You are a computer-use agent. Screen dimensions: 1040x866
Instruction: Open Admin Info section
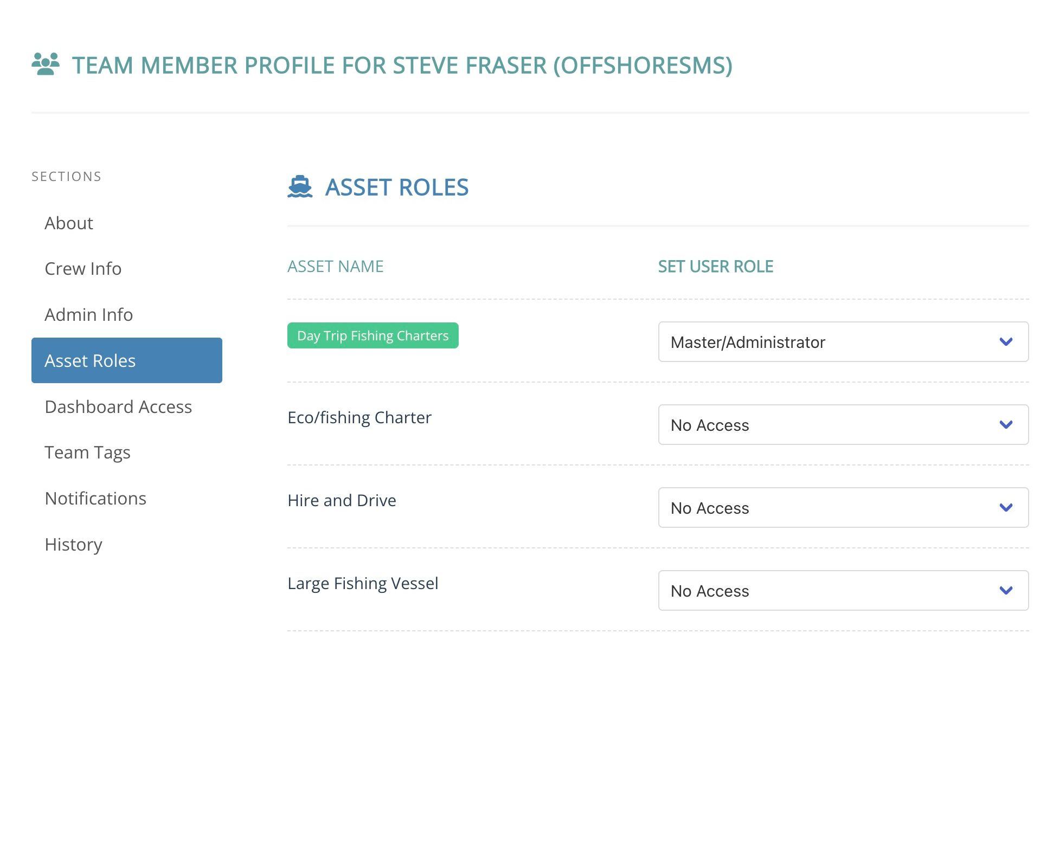click(127, 314)
